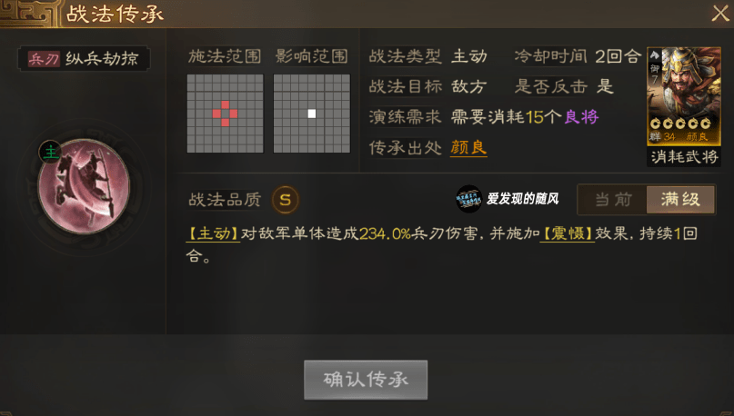This screenshot has height=416, width=734.
Task: Click the round cavalry skill icon
Action: [x=85, y=186]
